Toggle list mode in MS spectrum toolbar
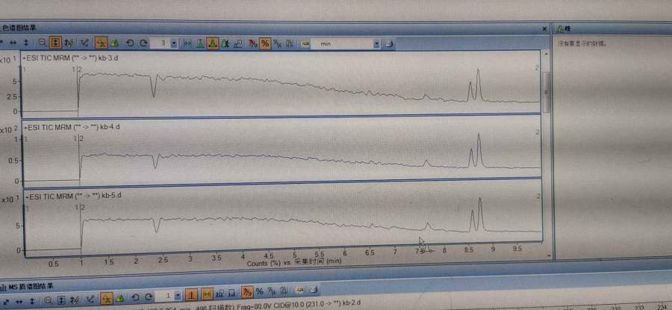 [x=107, y=299]
